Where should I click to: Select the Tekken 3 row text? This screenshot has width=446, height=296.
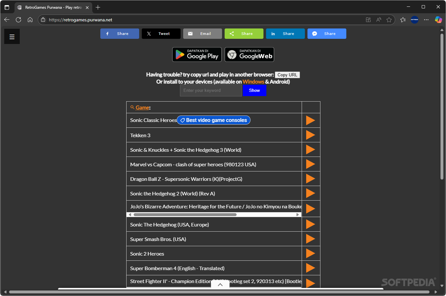tap(140, 136)
